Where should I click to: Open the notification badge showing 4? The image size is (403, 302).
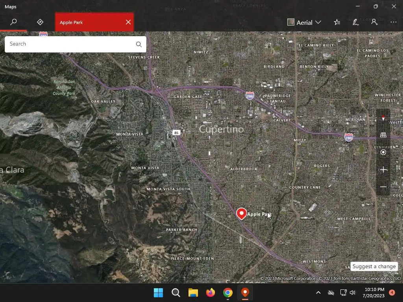pos(392,293)
